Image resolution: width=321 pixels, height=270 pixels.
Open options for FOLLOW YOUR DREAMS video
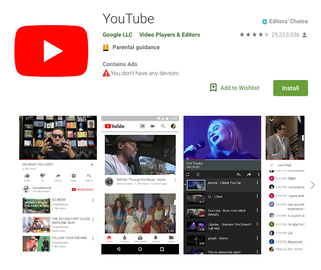(93, 238)
